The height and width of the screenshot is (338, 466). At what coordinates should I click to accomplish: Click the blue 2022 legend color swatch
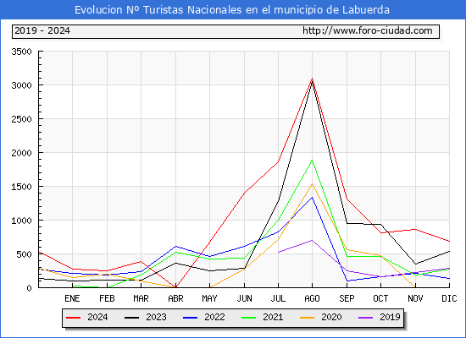[x=190, y=318]
